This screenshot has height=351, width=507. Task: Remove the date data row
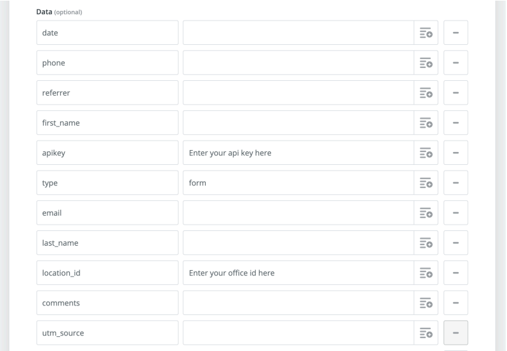[456, 33]
